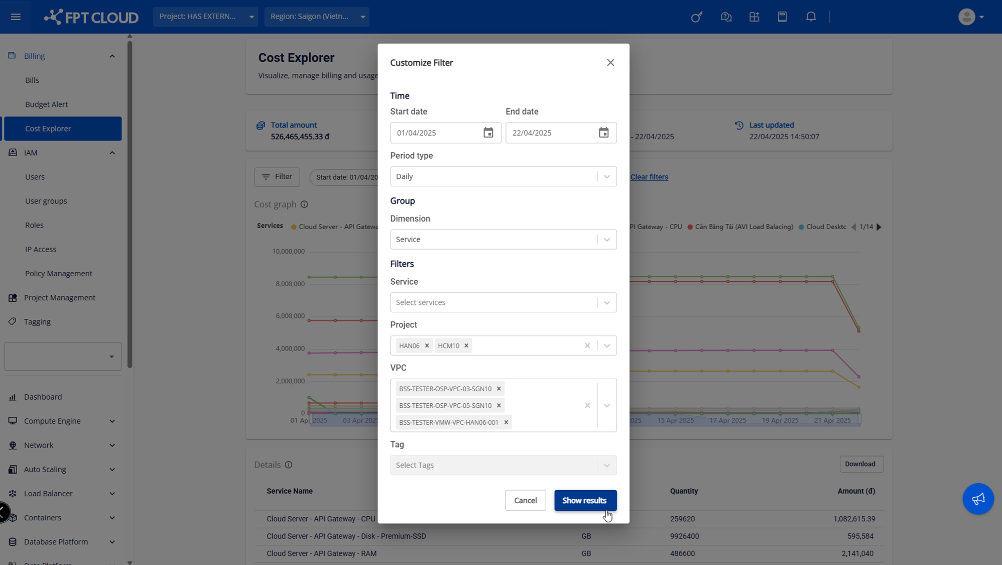This screenshot has height=565, width=1002.
Task: Remove BSS-TESTER-OSP-VPC-05-SGN10 VPC chip
Action: [498, 405]
